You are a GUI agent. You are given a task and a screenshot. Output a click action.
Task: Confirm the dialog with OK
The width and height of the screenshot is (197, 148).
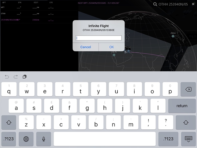[112, 47]
